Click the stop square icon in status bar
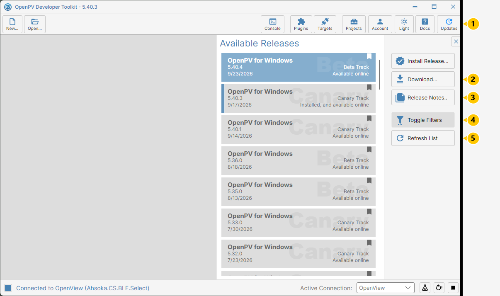500x296 pixels. 453,288
